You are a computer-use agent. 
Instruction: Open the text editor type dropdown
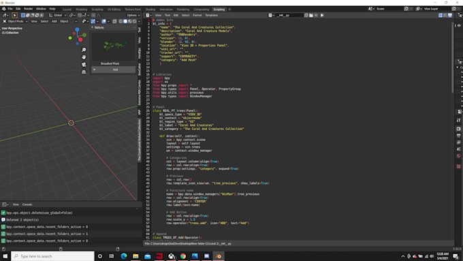click(x=148, y=15)
